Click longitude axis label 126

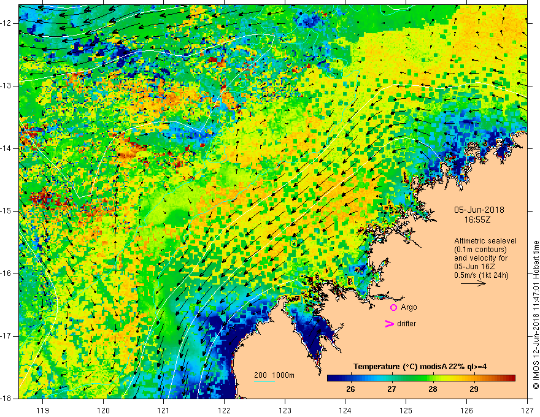pos(466,410)
